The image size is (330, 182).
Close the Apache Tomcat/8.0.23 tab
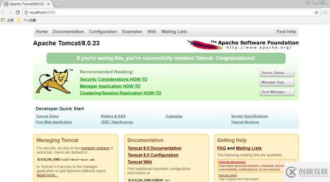[x=49, y=4]
